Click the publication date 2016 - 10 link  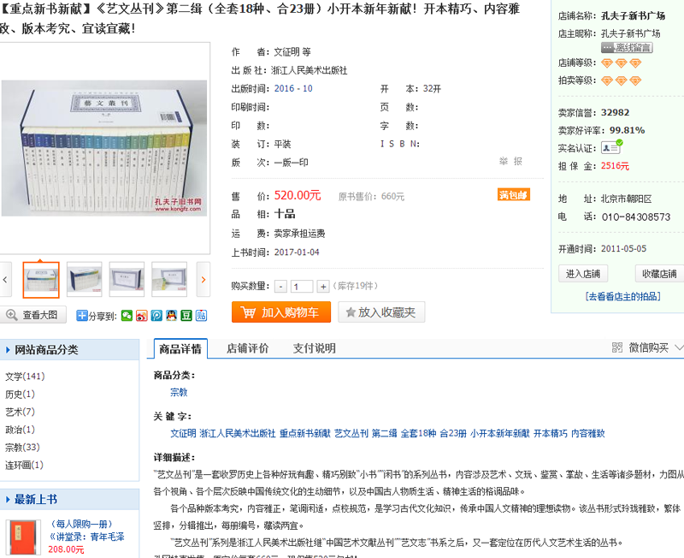pos(293,89)
